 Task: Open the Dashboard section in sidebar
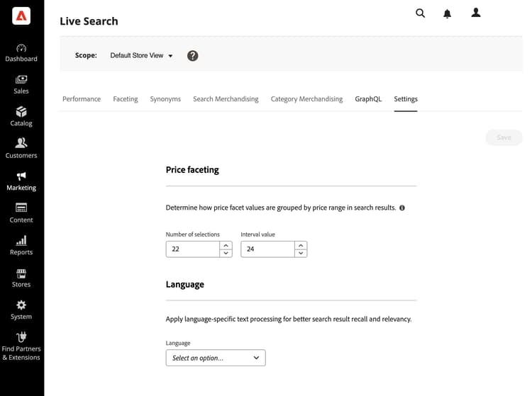coord(21,52)
